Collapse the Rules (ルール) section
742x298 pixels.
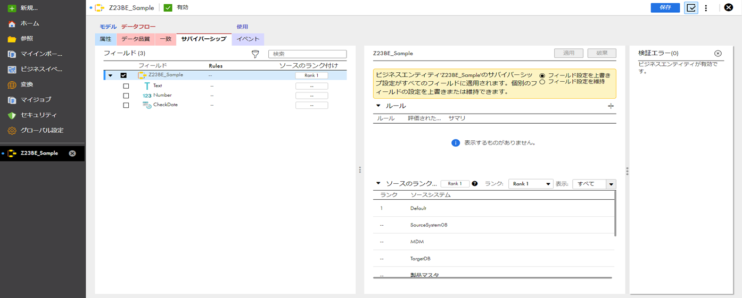(x=378, y=106)
